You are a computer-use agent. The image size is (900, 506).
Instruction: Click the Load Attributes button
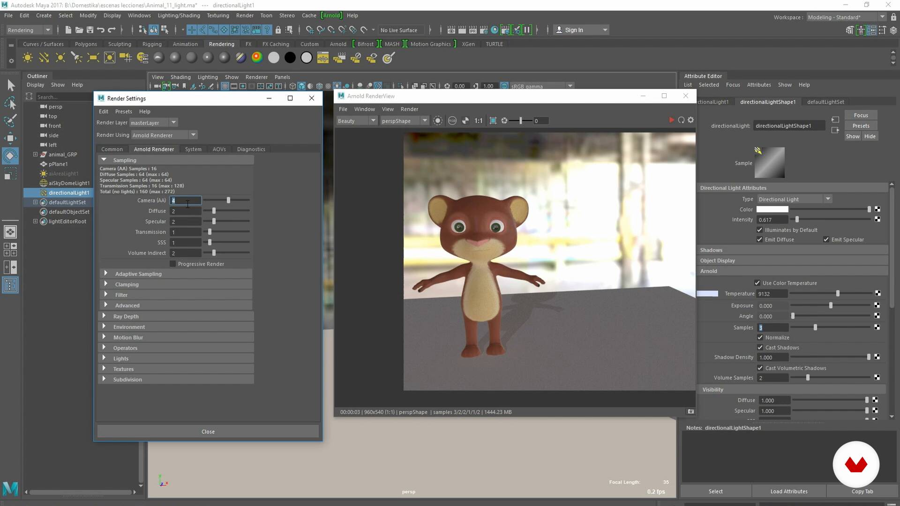point(788,491)
